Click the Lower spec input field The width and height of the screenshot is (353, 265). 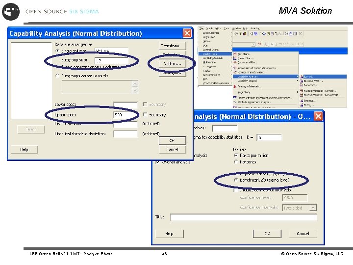(x=126, y=105)
